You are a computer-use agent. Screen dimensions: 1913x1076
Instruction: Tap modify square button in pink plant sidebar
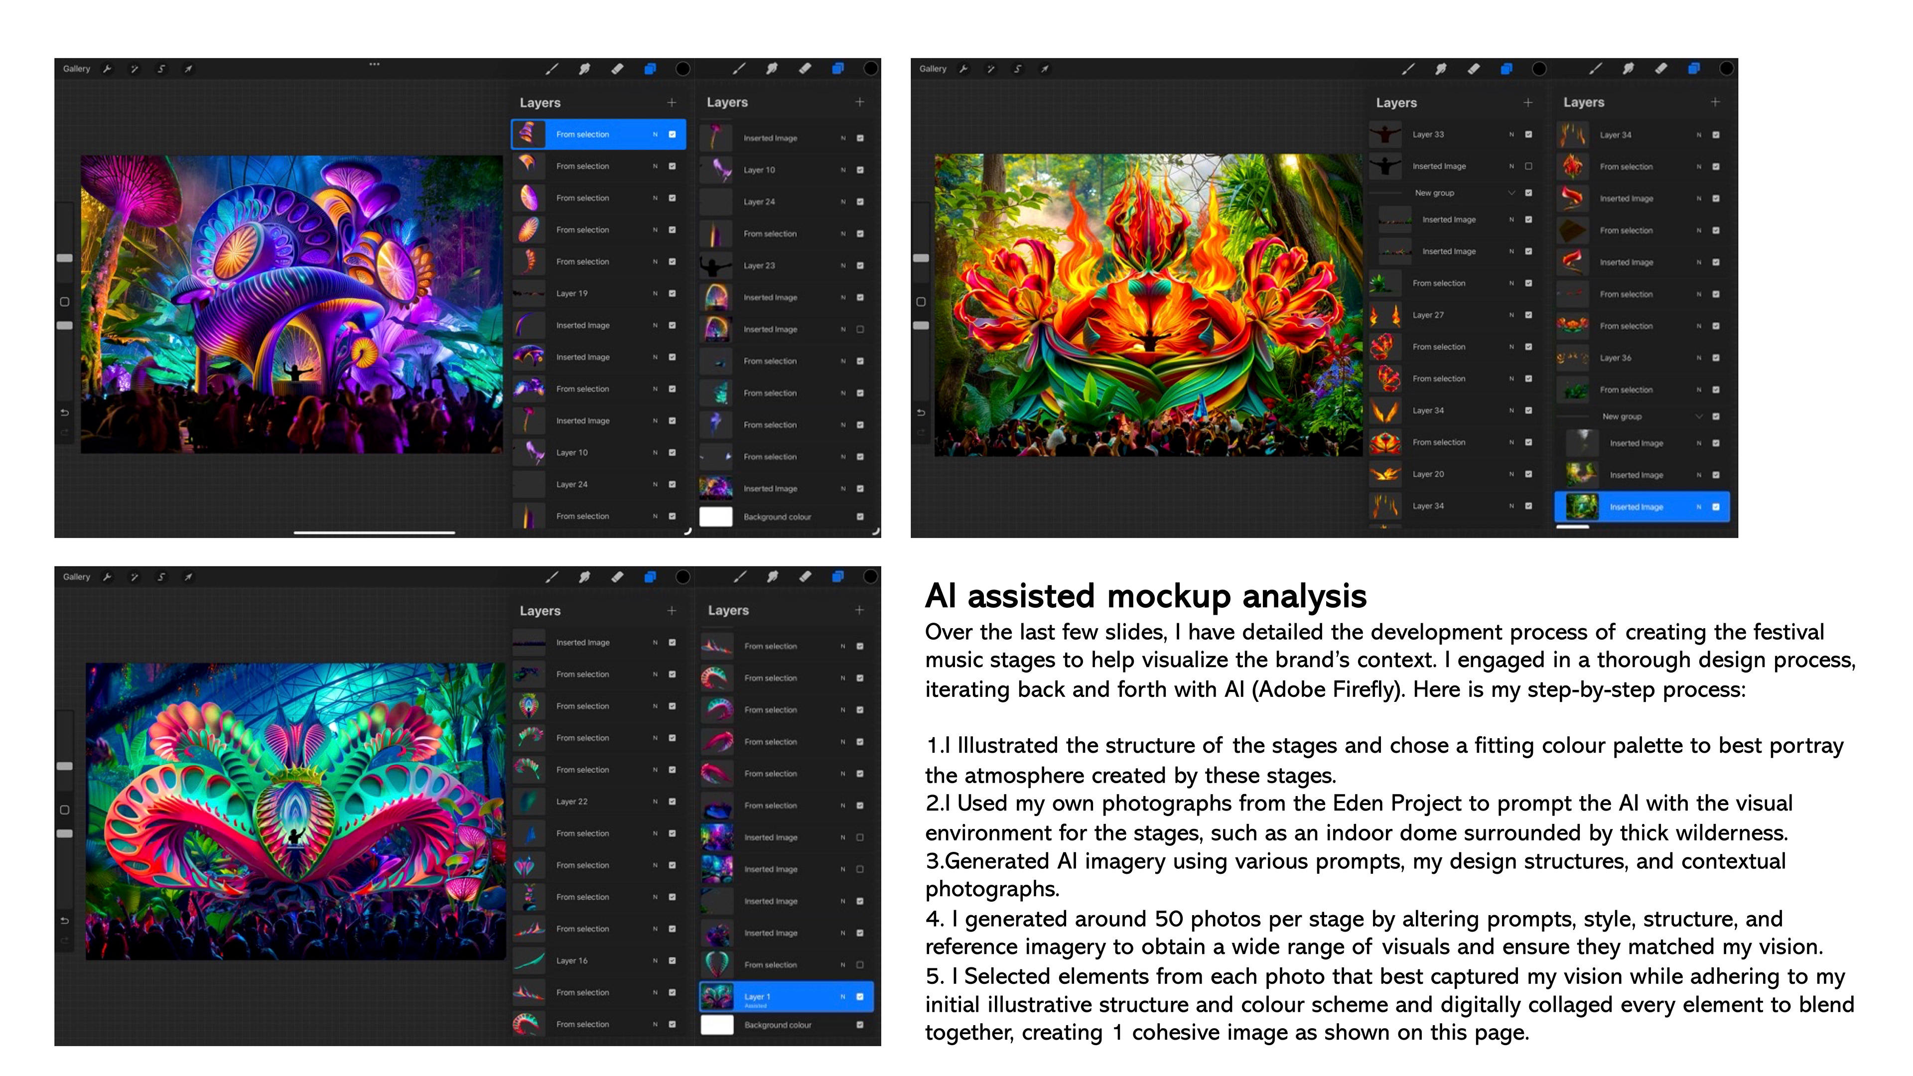click(x=65, y=810)
